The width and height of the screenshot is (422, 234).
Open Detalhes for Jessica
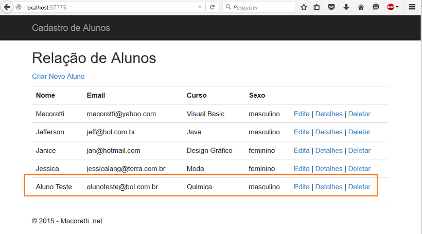pyautogui.click(x=329, y=169)
